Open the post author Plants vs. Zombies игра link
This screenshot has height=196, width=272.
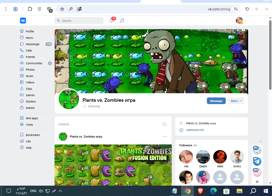(86, 137)
